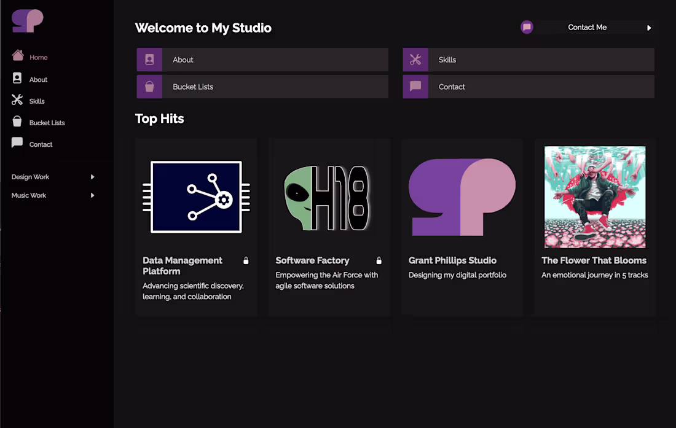Open the Contact card in main area

pos(529,87)
